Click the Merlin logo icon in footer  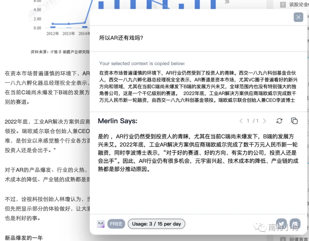coord(101,224)
